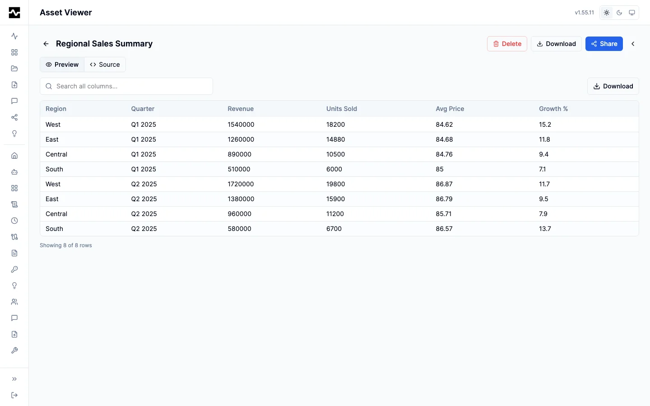Delete the Regional Sales Summary asset
The width and height of the screenshot is (650, 406).
tap(506, 44)
